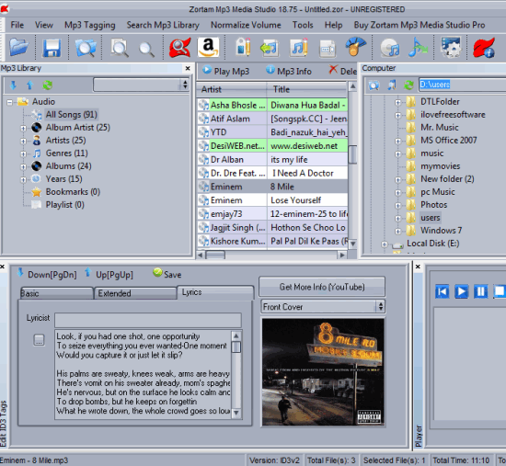Click the blue note with green arrow icon
The width and height of the screenshot is (506, 466).
[x=418, y=47]
